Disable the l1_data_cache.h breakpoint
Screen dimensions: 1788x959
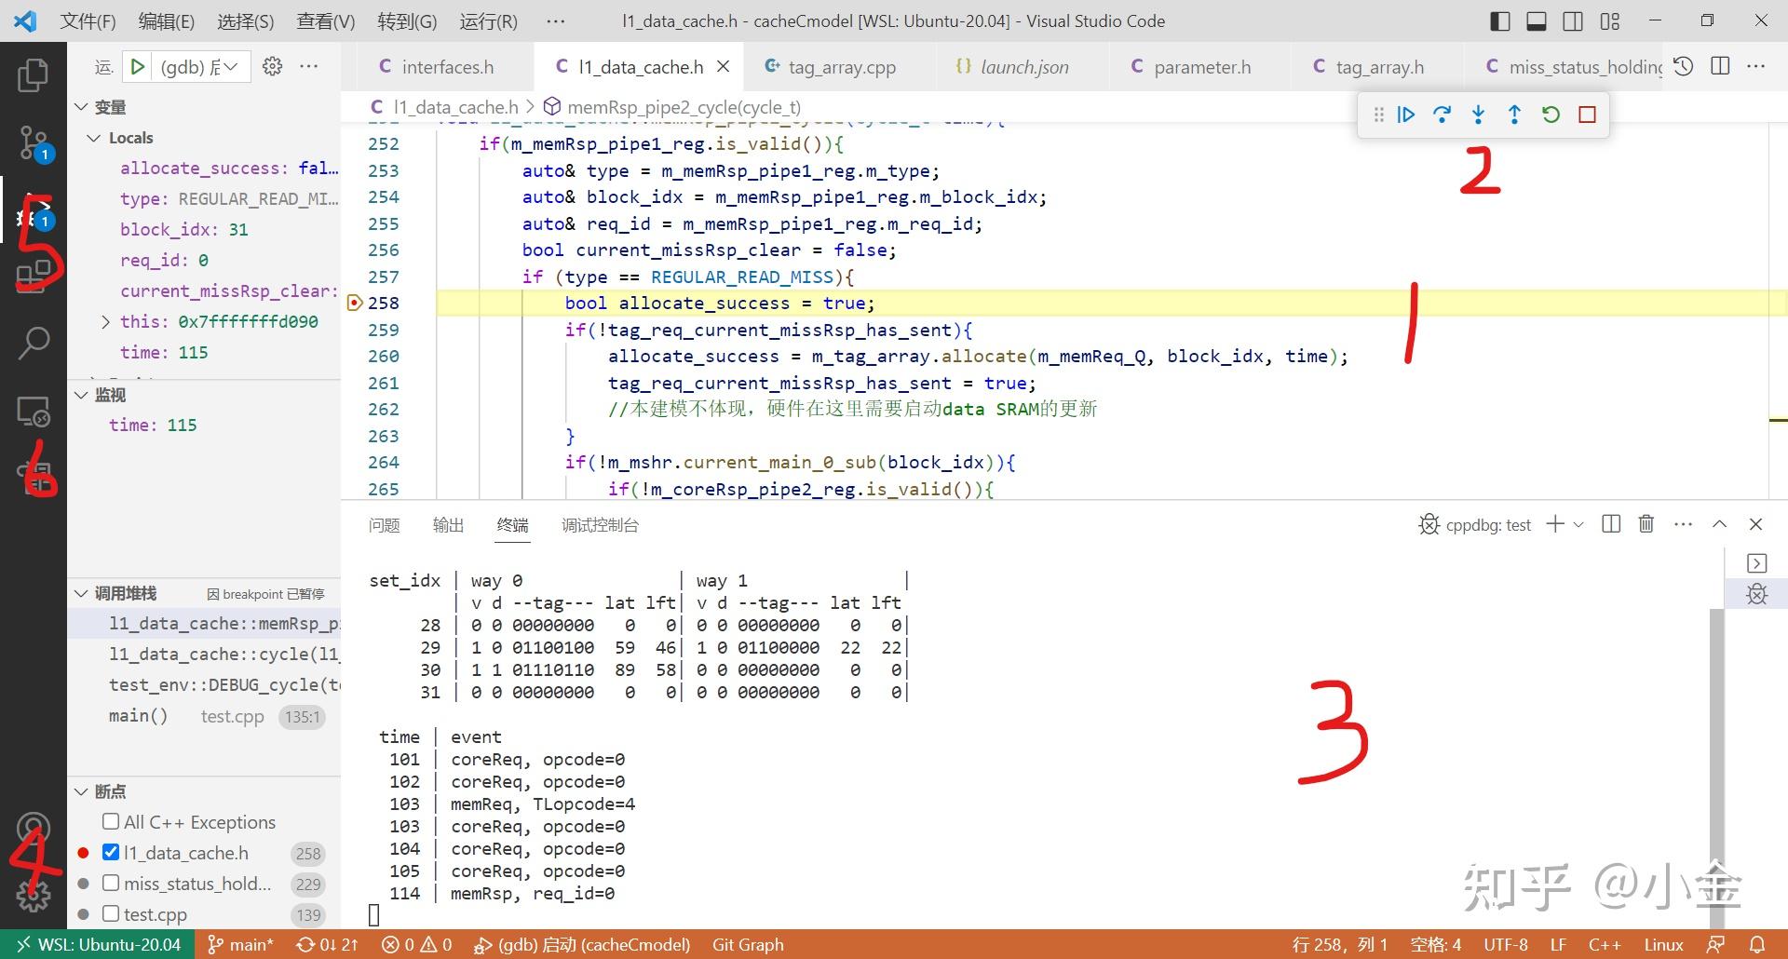click(x=111, y=852)
